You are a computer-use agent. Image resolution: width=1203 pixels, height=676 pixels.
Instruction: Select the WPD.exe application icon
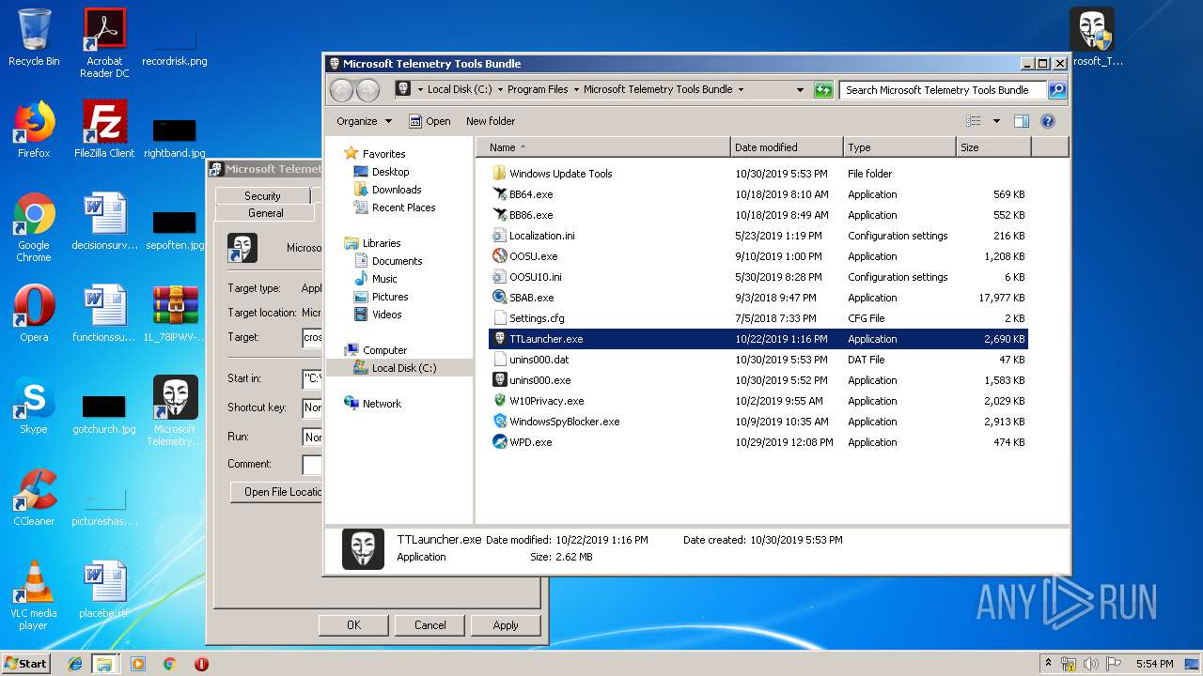coord(500,442)
